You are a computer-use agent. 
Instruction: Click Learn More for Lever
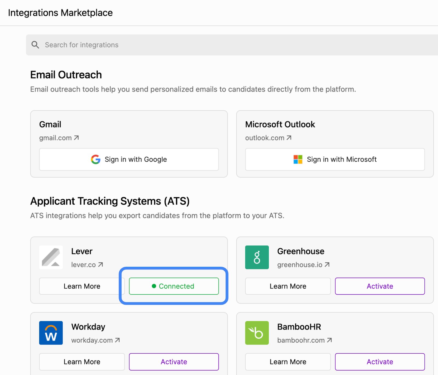(x=82, y=286)
